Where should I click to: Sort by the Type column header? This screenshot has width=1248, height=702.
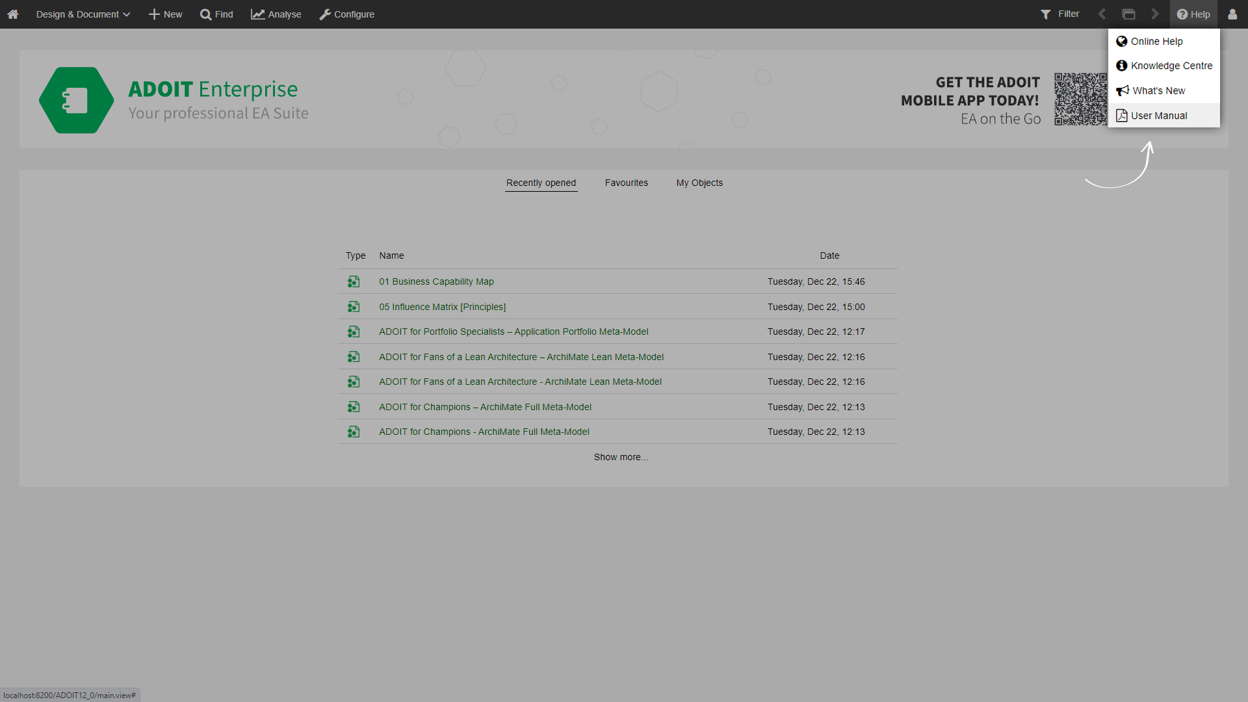coord(356,256)
